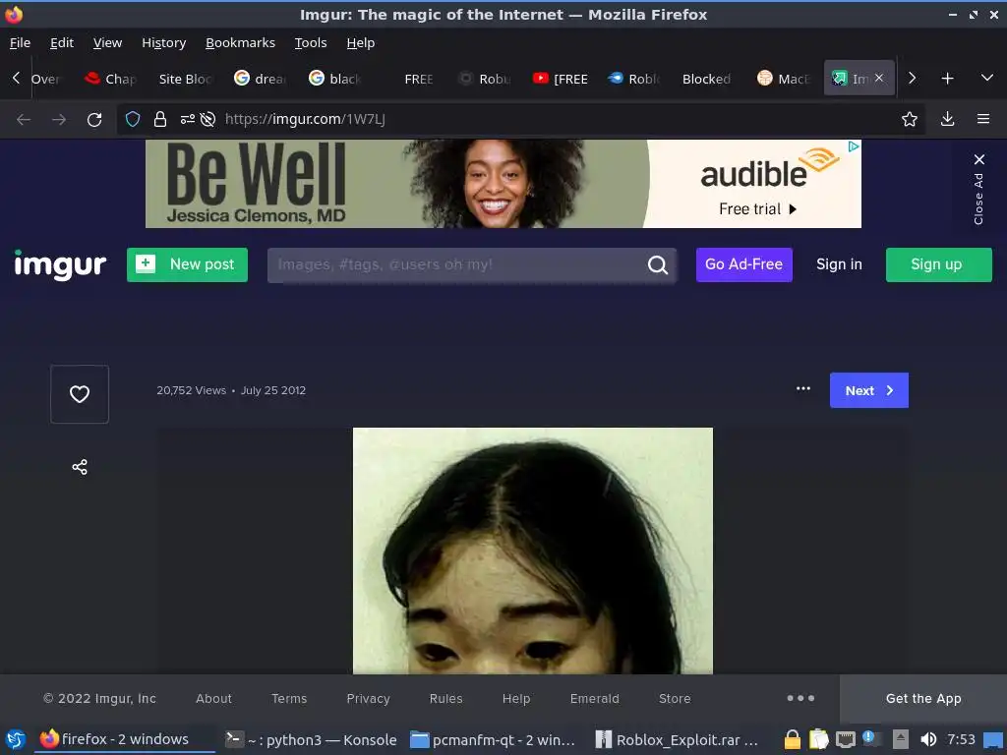Submit search with the magnifier icon
Screen dimensions: 1007x755
[658, 264]
